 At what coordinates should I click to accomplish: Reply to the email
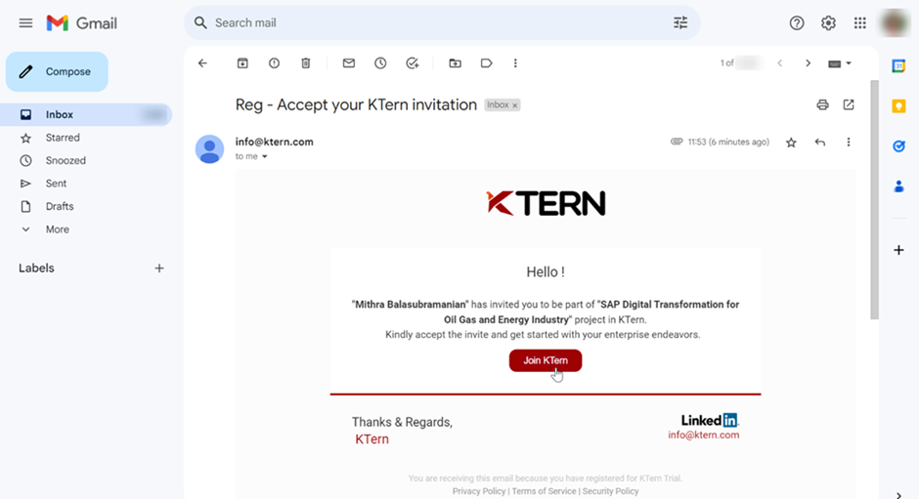[x=820, y=143]
